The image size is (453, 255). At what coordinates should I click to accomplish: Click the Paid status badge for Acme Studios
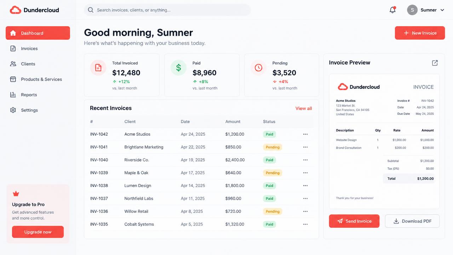coord(269,134)
